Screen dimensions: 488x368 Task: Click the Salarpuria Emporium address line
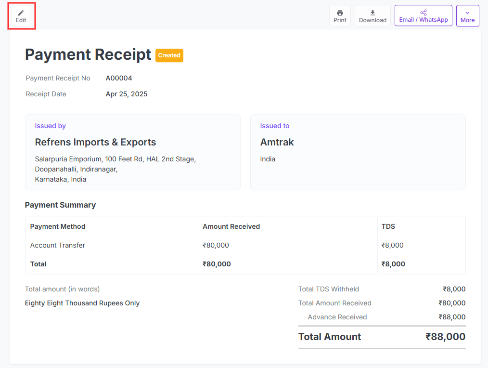[x=115, y=159]
